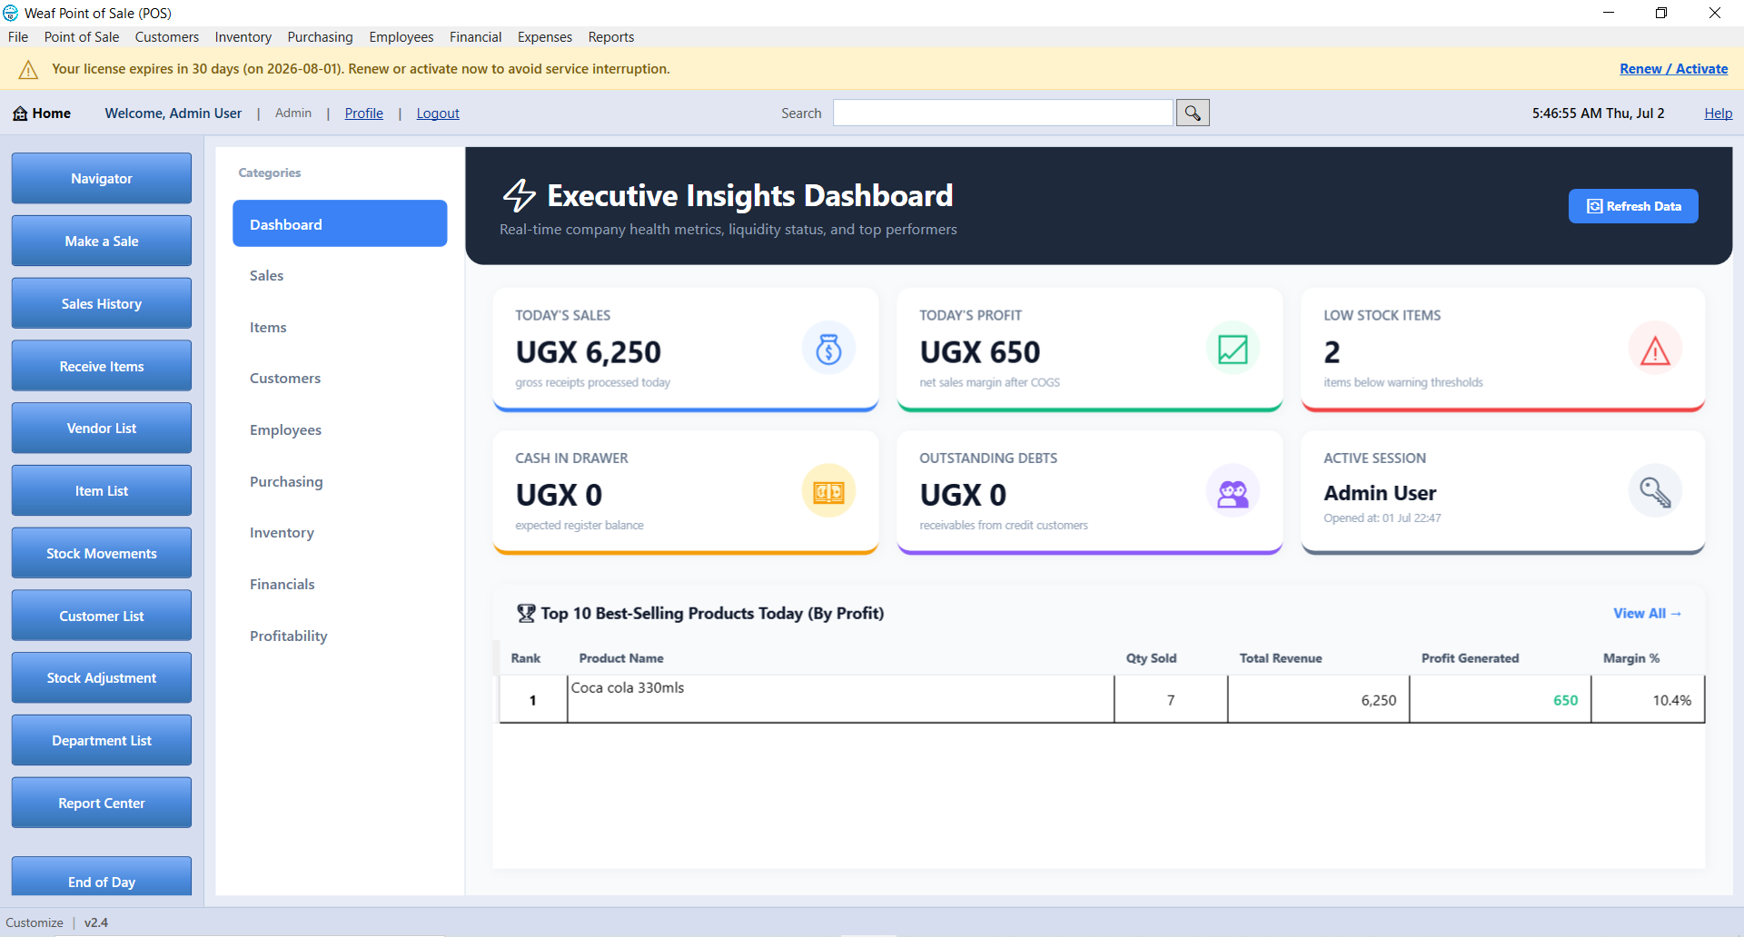
Task: Click the green 650 profit cell
Action: [x=1501, y=699]
